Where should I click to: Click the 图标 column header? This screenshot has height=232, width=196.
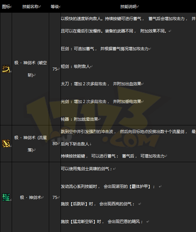(6, 6)
